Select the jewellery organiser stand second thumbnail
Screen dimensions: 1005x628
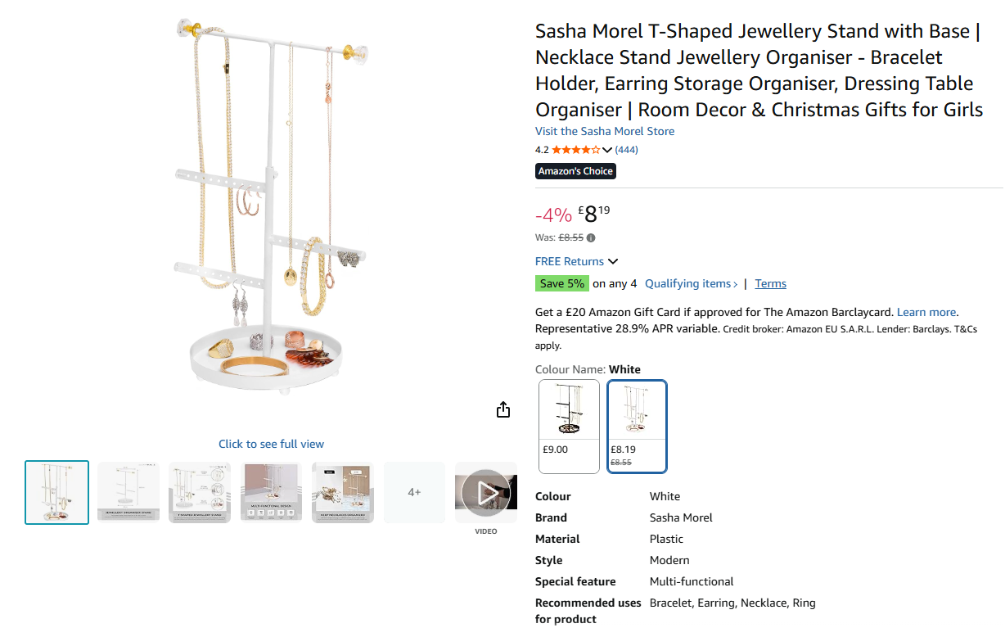(128, 492)
